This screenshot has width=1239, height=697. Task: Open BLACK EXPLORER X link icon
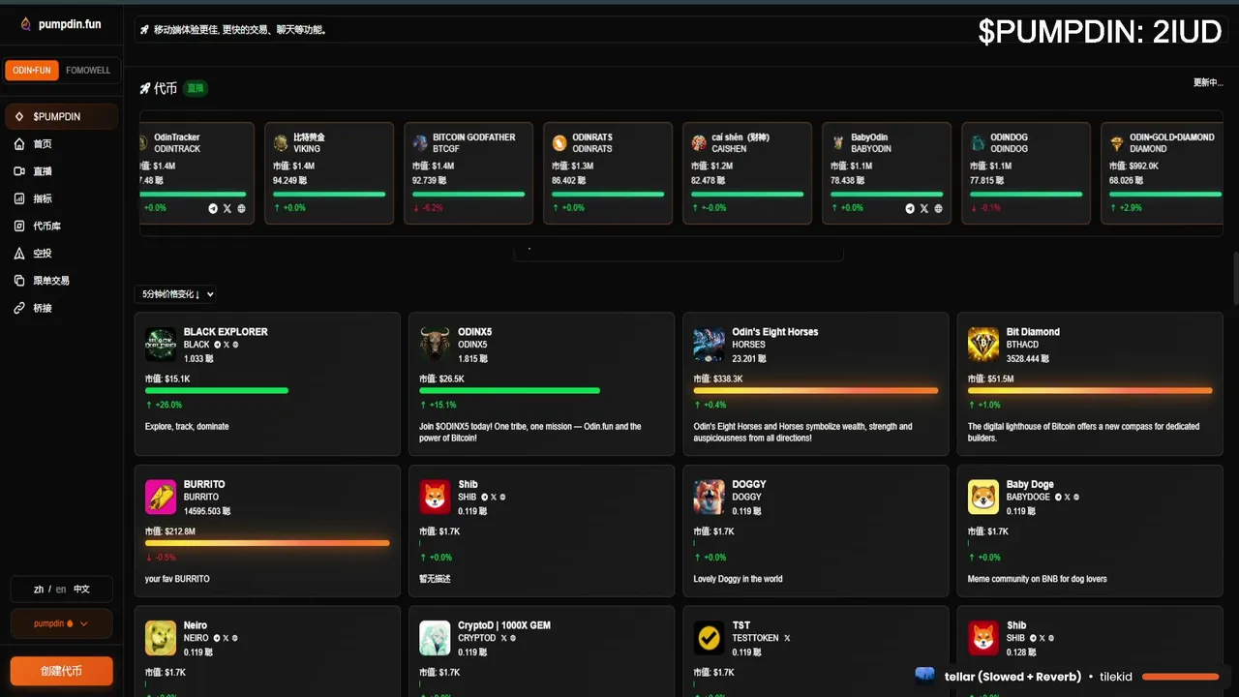coord(227,345)
